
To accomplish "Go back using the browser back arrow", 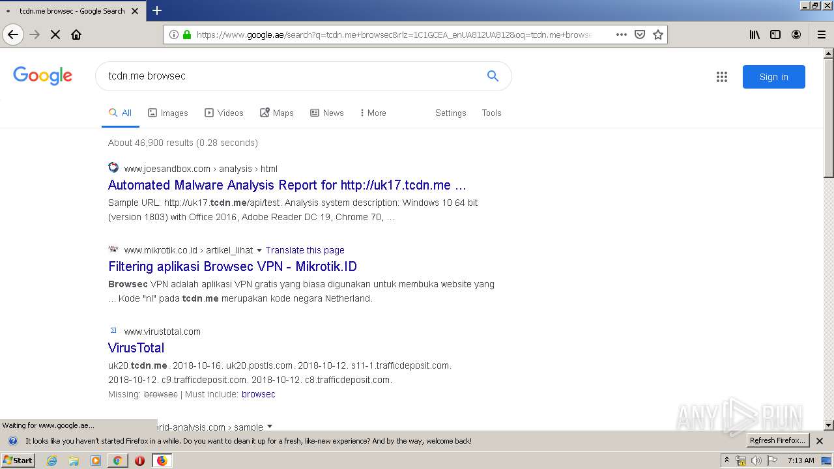I will [x=13, y=35].
